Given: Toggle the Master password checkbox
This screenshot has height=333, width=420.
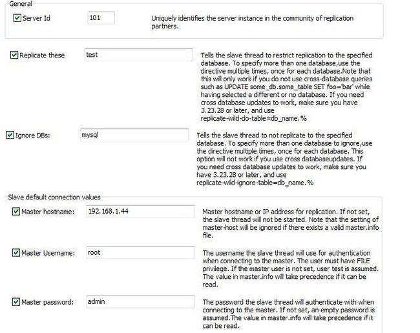Looking at the screenshot, I should (x=16, y=302).
